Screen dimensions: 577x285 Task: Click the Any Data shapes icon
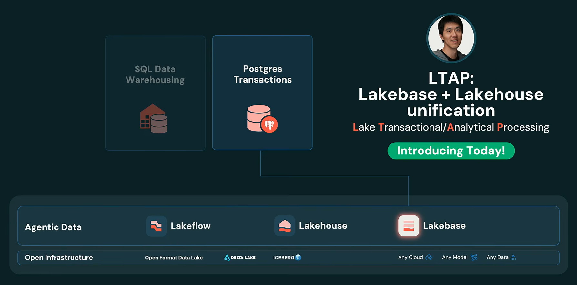pyautogui.click(x=513, y=257)
